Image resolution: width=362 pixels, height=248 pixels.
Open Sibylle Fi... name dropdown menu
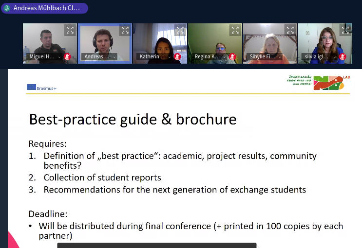click(265, 56)
